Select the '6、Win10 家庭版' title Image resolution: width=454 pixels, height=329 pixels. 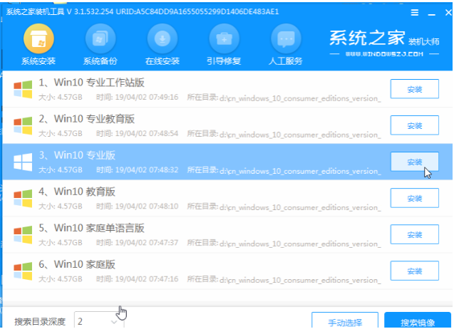[x=77, y=264]
